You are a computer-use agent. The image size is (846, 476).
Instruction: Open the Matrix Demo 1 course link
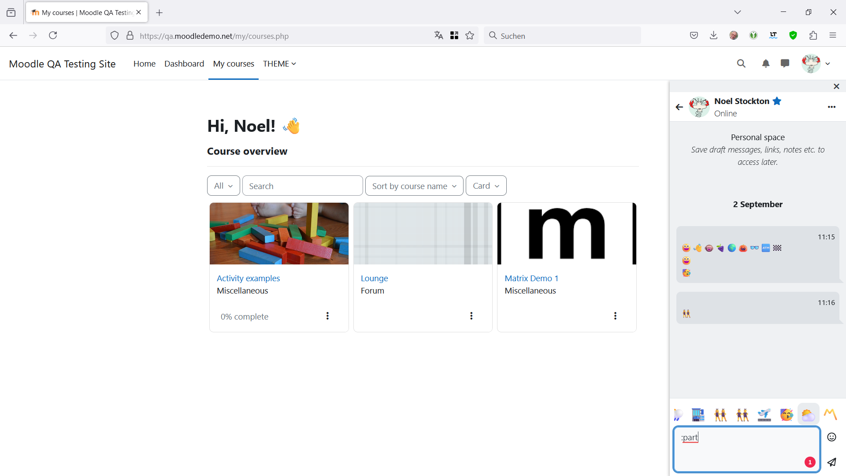(x=531, y=278)
